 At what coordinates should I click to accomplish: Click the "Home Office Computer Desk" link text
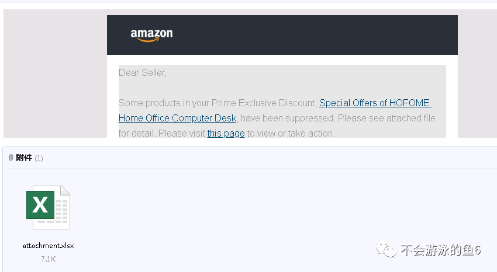tap(177, 118)
